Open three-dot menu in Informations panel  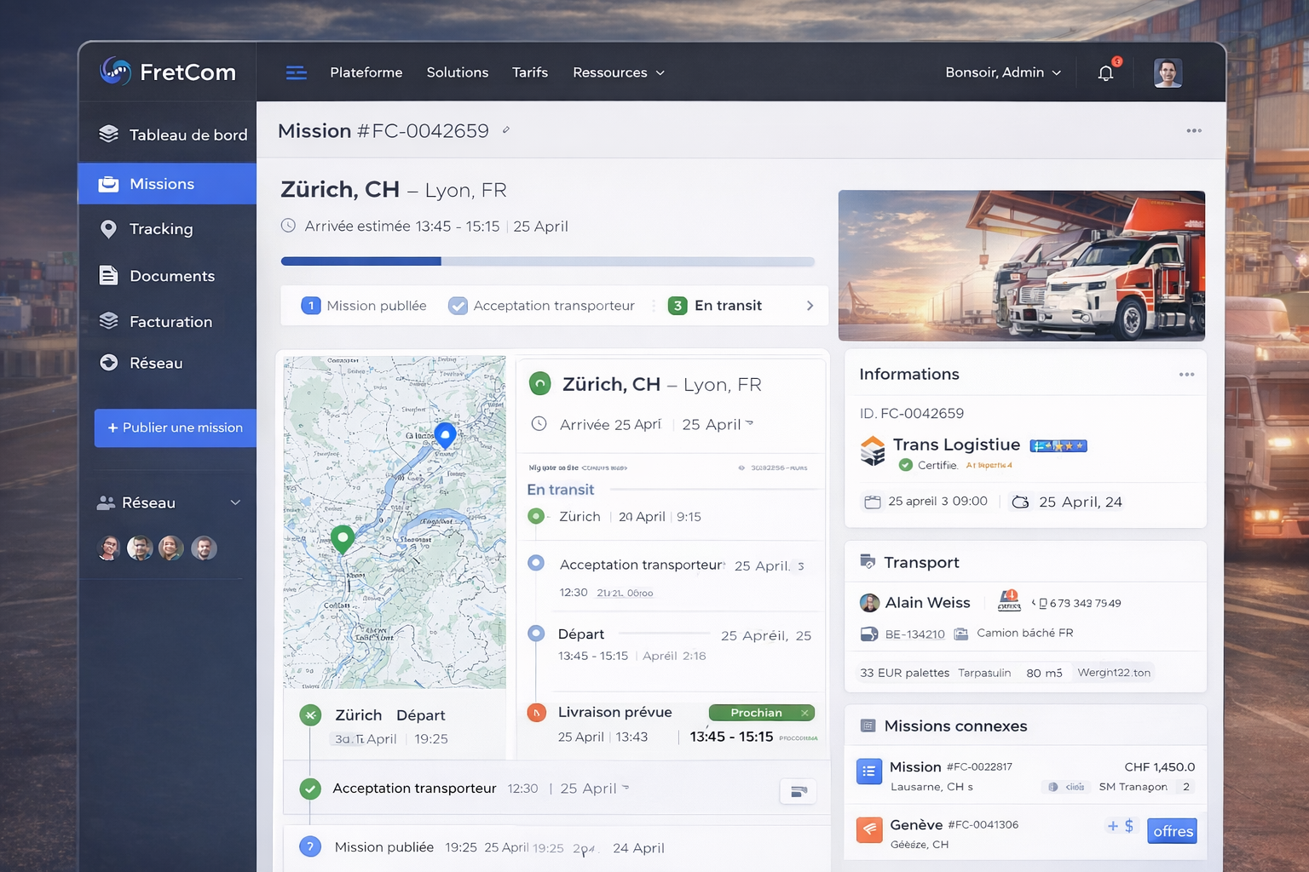1186,375
